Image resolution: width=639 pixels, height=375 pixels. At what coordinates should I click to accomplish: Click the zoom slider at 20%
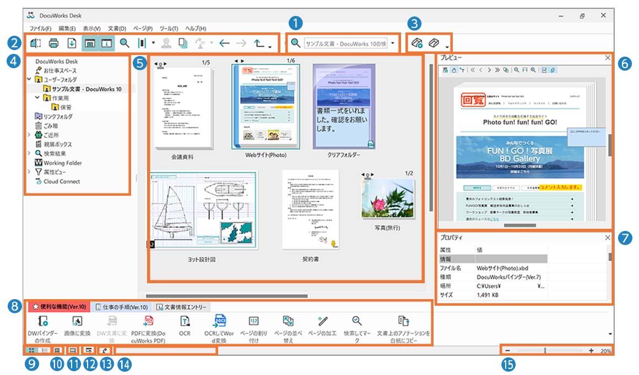tap(545, 351)
